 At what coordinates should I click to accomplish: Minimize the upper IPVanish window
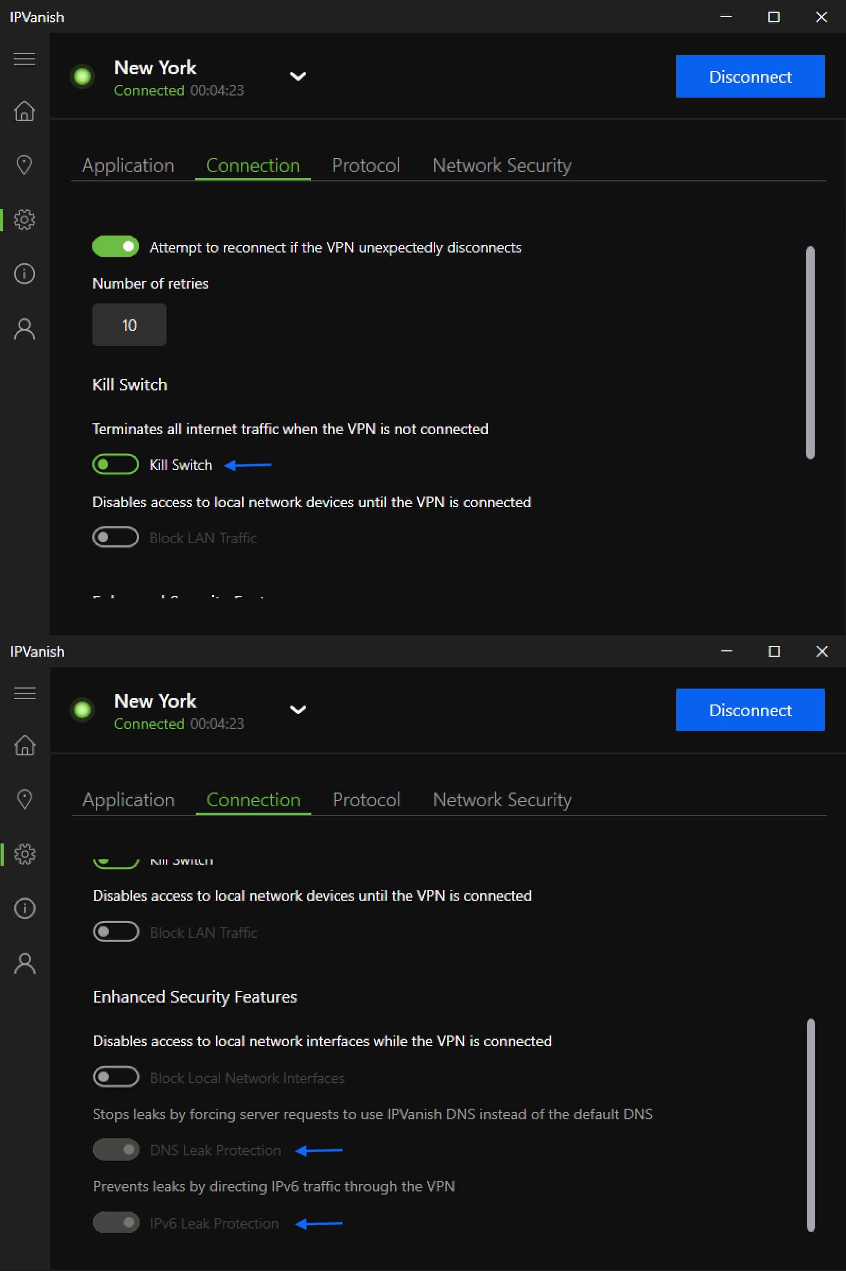(726, 17)
